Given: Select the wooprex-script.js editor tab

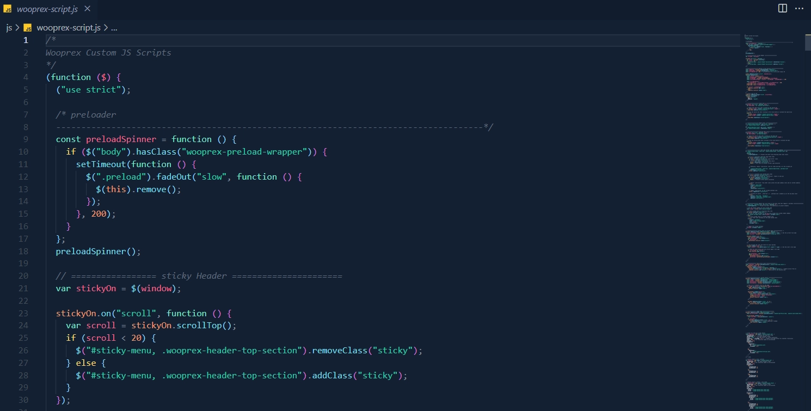Looking at the screenshot, I should click(46, 9).
